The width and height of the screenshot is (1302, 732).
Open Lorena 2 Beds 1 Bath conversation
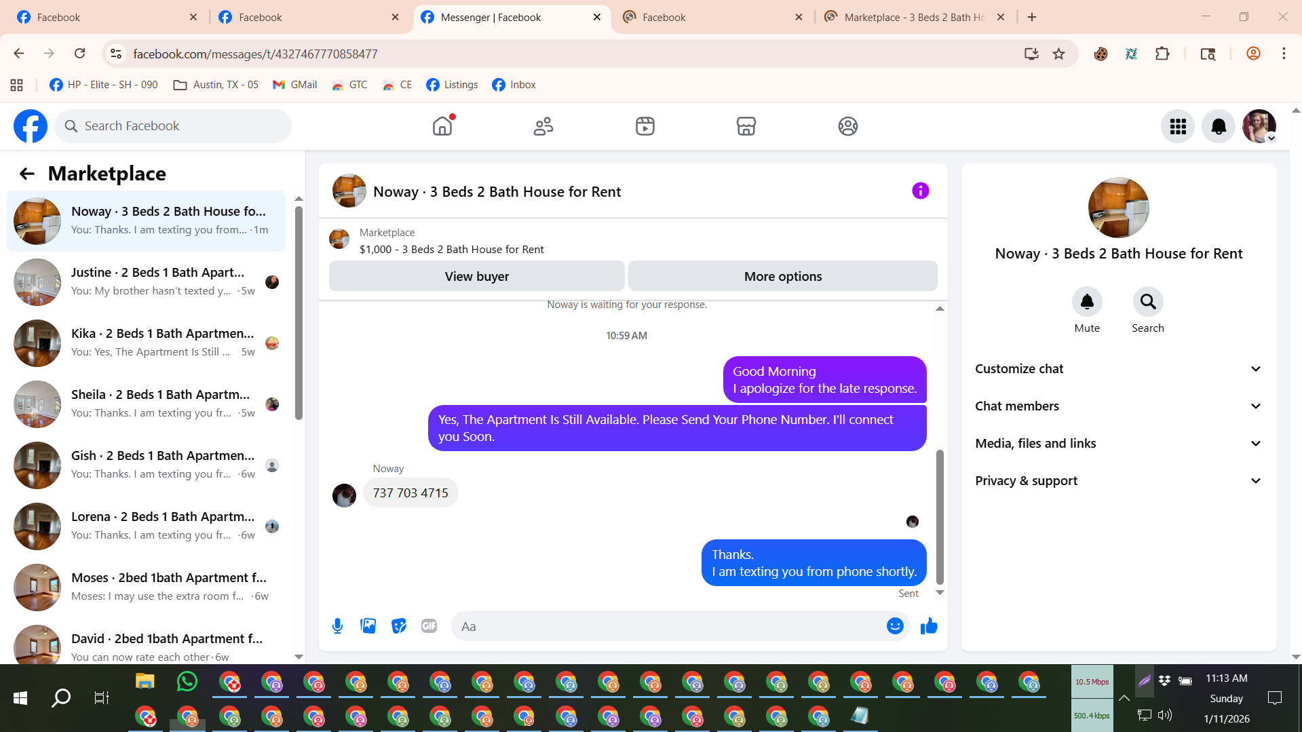click(146, 526)
